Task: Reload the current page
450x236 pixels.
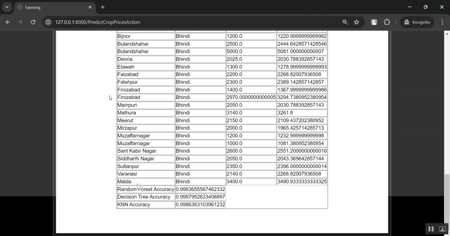Action: [33, 22]
